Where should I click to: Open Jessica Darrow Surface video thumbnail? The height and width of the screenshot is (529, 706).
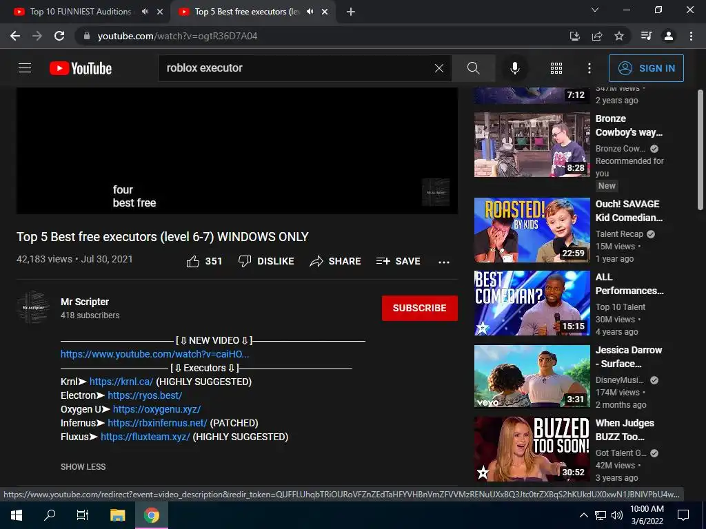click(x=532, y=376)
